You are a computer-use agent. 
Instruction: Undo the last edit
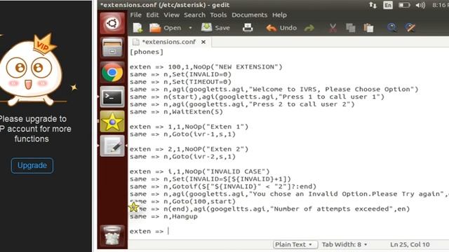point(281,28)
